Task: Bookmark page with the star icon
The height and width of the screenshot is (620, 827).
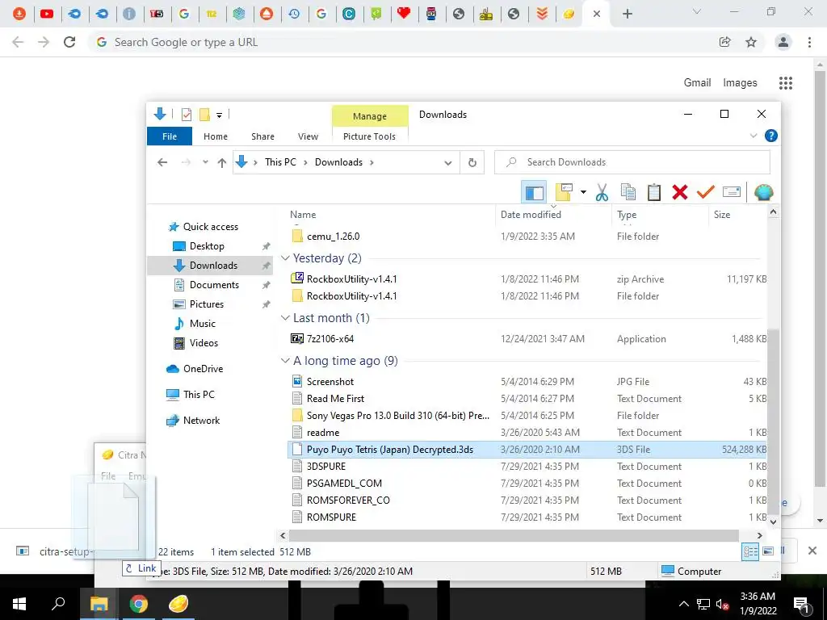Action: click(x=751, y=42)
